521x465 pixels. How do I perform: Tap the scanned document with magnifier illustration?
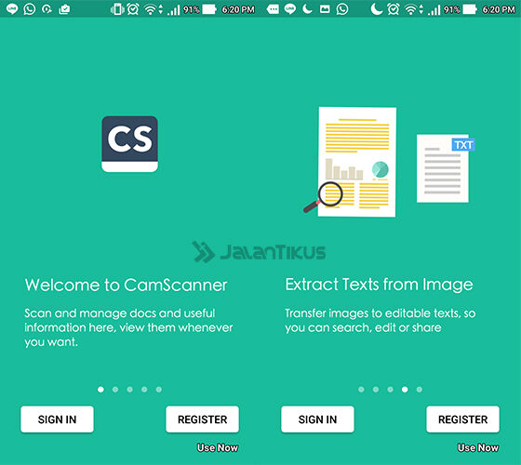[351, 162]
